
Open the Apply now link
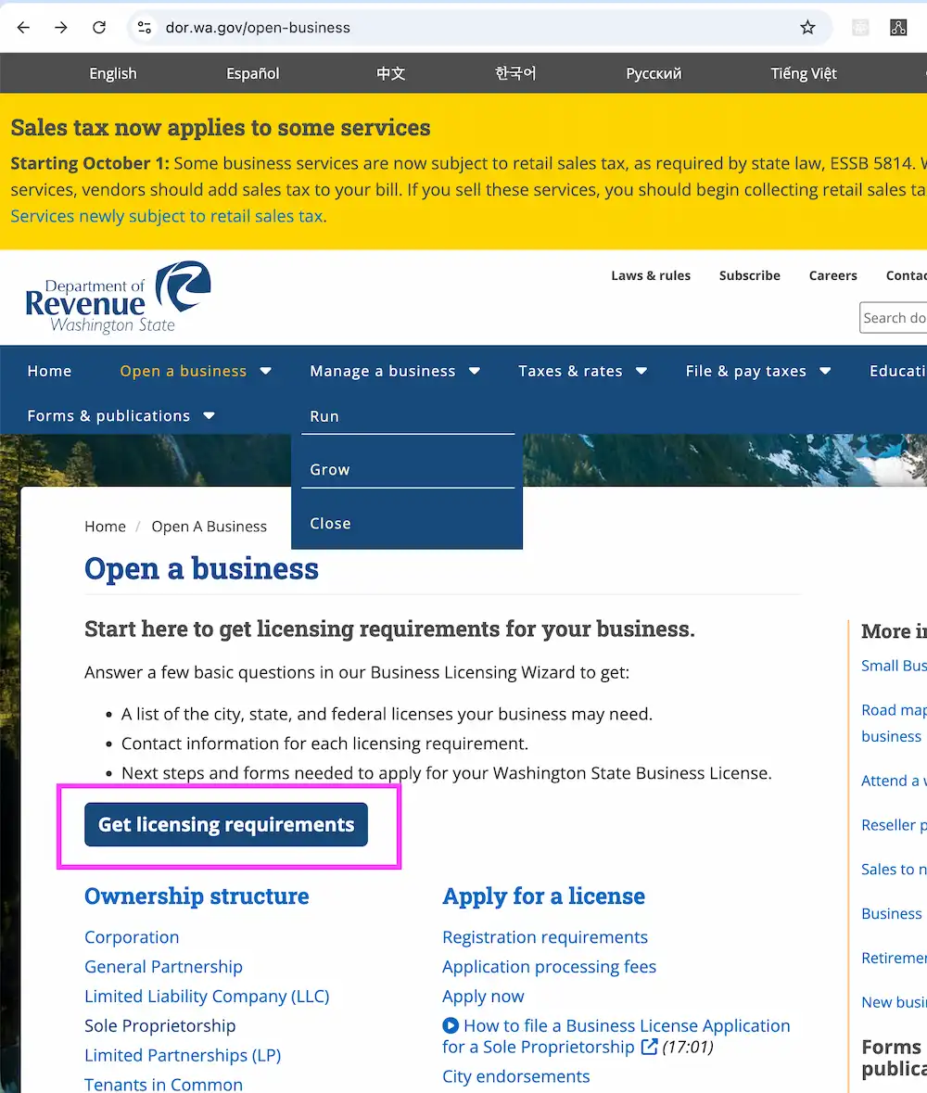click(x=483, y=996)
